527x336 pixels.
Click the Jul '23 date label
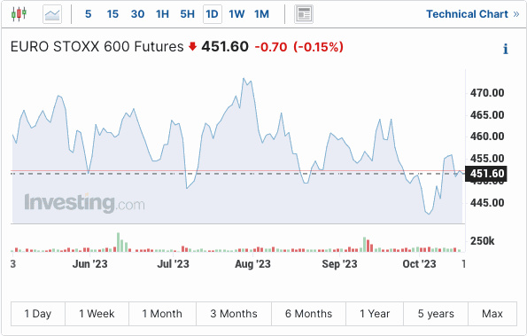173,263
